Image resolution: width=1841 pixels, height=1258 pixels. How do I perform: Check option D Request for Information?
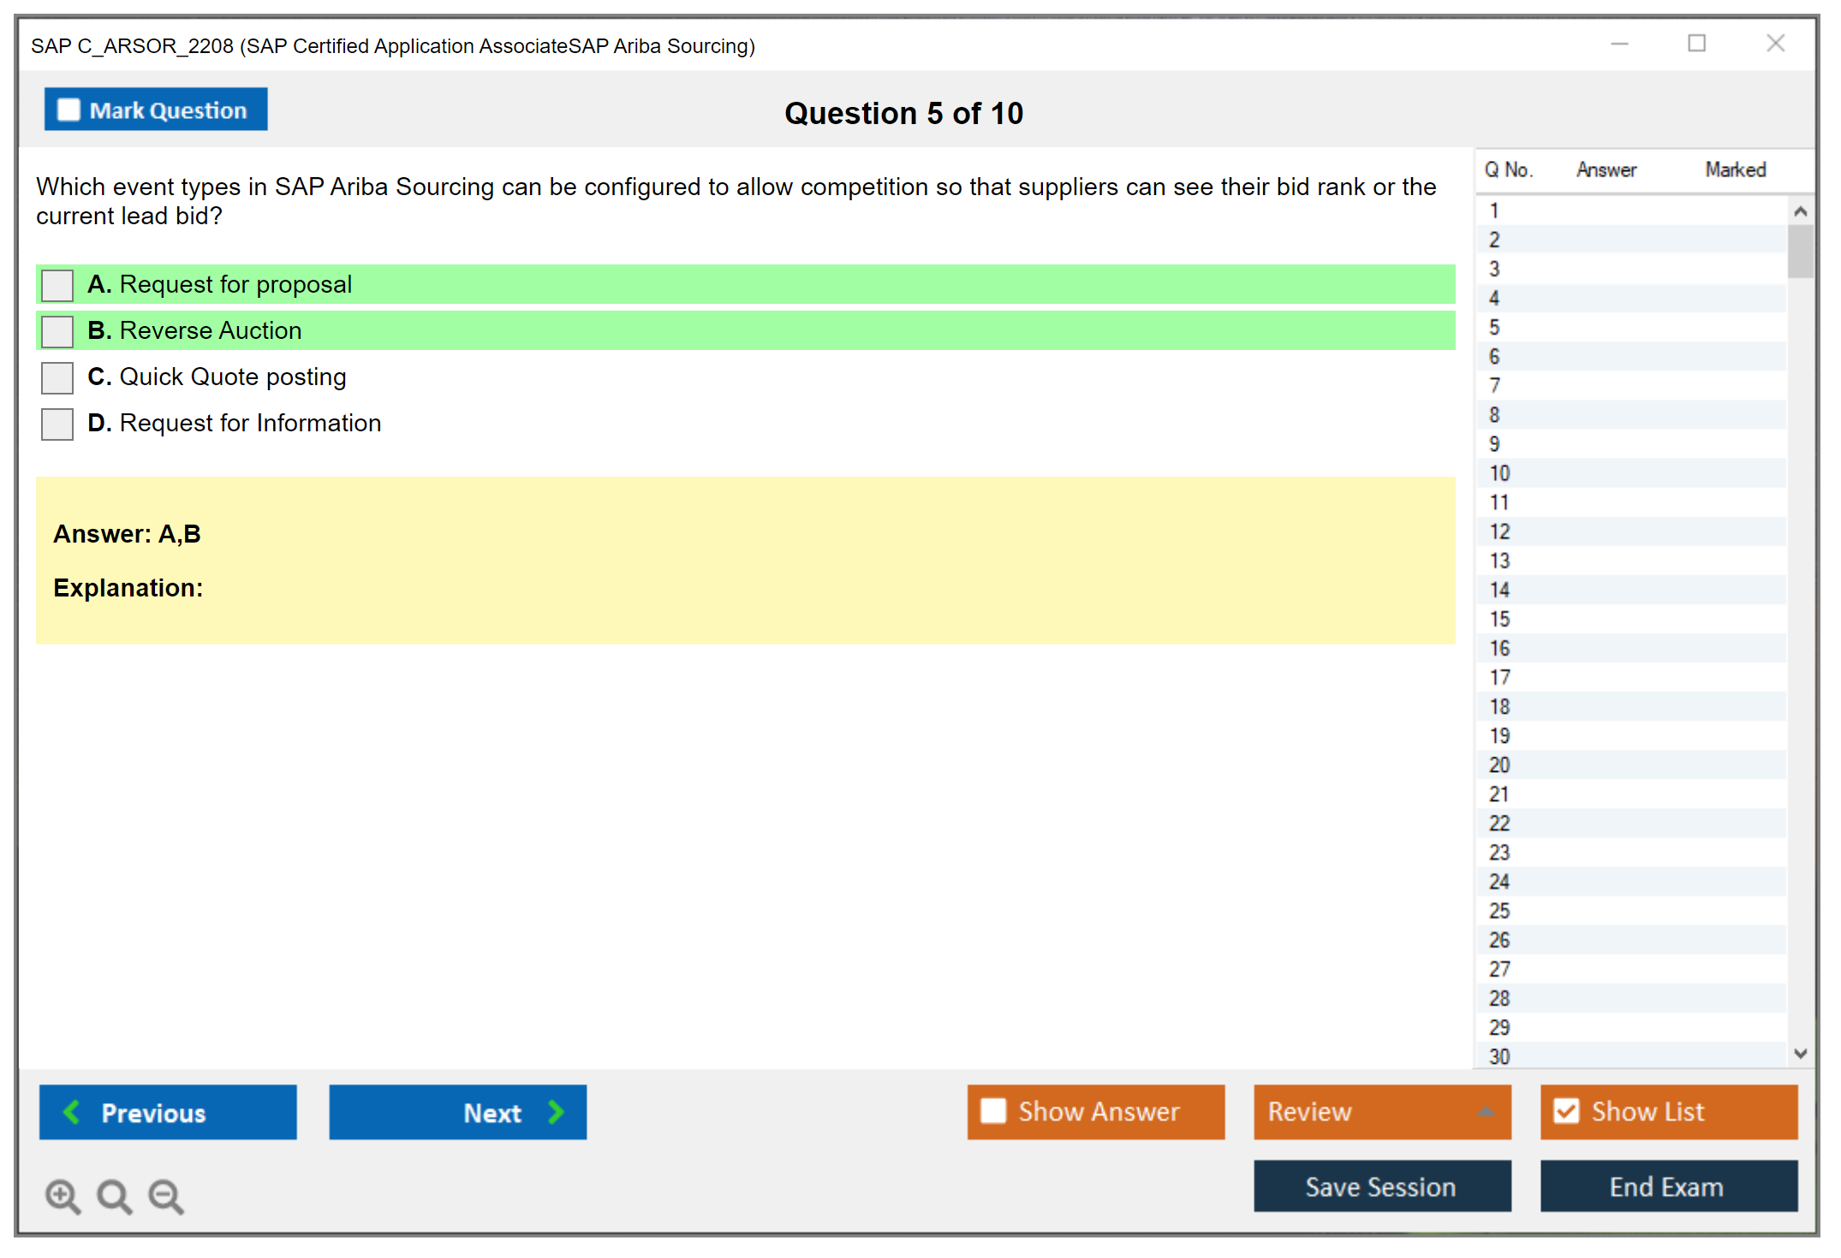coord(57,424)
